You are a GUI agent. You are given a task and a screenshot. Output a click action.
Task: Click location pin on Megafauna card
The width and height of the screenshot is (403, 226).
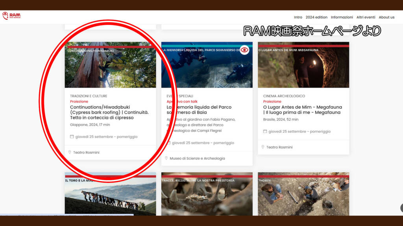(x=263, y=147)
